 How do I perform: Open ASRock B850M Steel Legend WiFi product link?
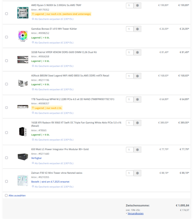70,76
